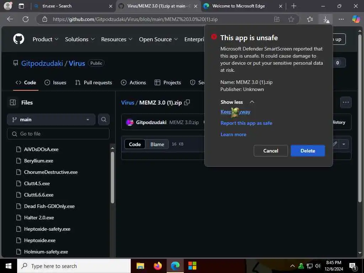
Task: Open Windows Start menu
Action: tap(9, 266)
